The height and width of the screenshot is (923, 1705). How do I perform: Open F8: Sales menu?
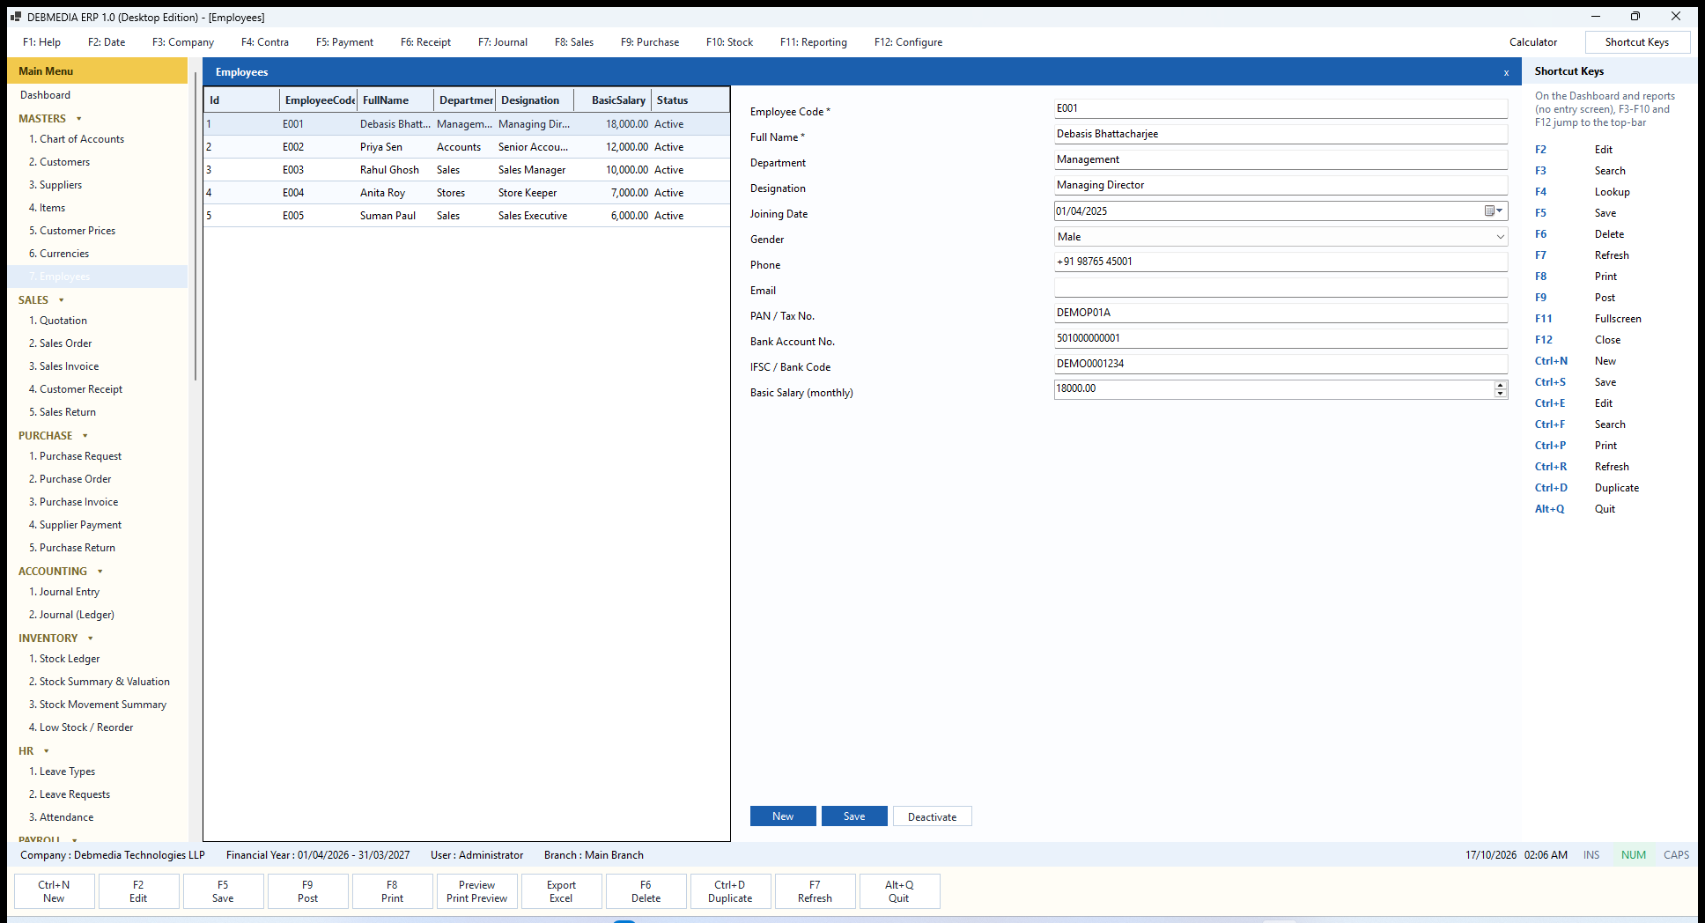[x=574, y=42]
